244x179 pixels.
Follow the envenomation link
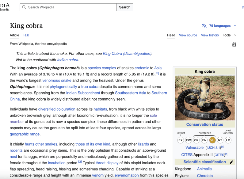click(127, 175)
